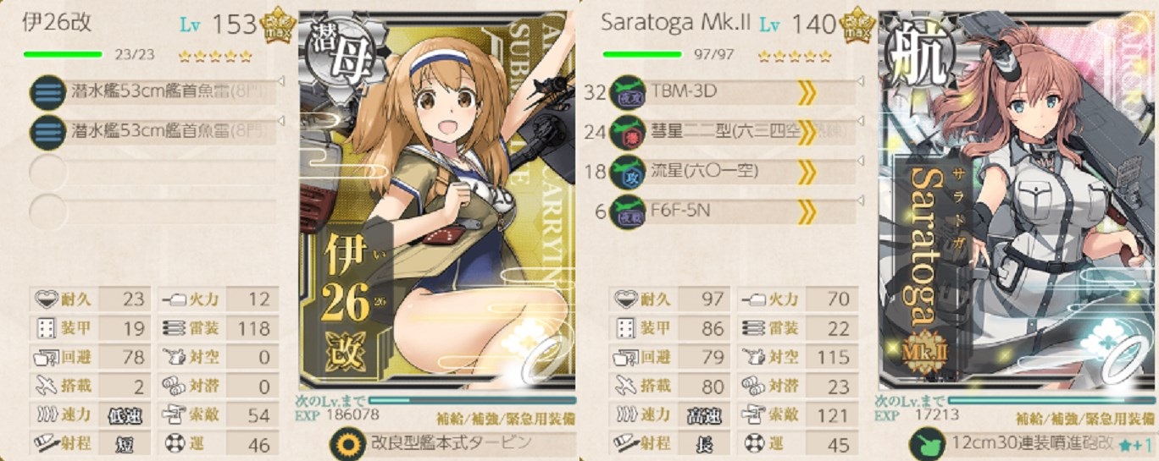The image size is (1159, 461).
Task: Expand the F6F-5N slot arrow
Action: pos(807,211)
